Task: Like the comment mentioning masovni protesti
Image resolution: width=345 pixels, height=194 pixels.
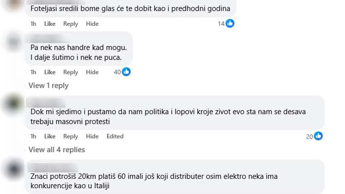Action: click(50, 136)
